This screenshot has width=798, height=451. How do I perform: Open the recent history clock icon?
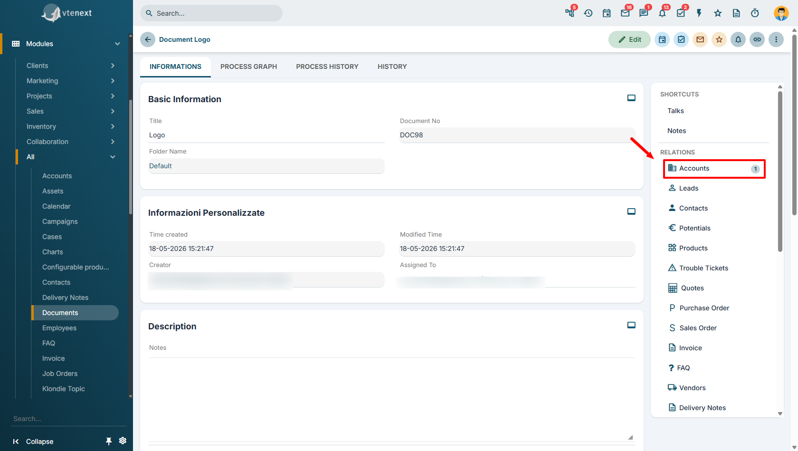click(x=588, y=13)
